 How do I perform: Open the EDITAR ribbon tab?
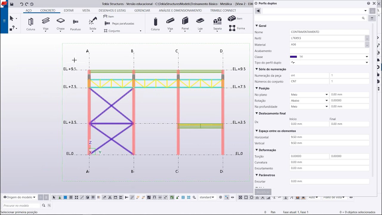coord(69,10)
